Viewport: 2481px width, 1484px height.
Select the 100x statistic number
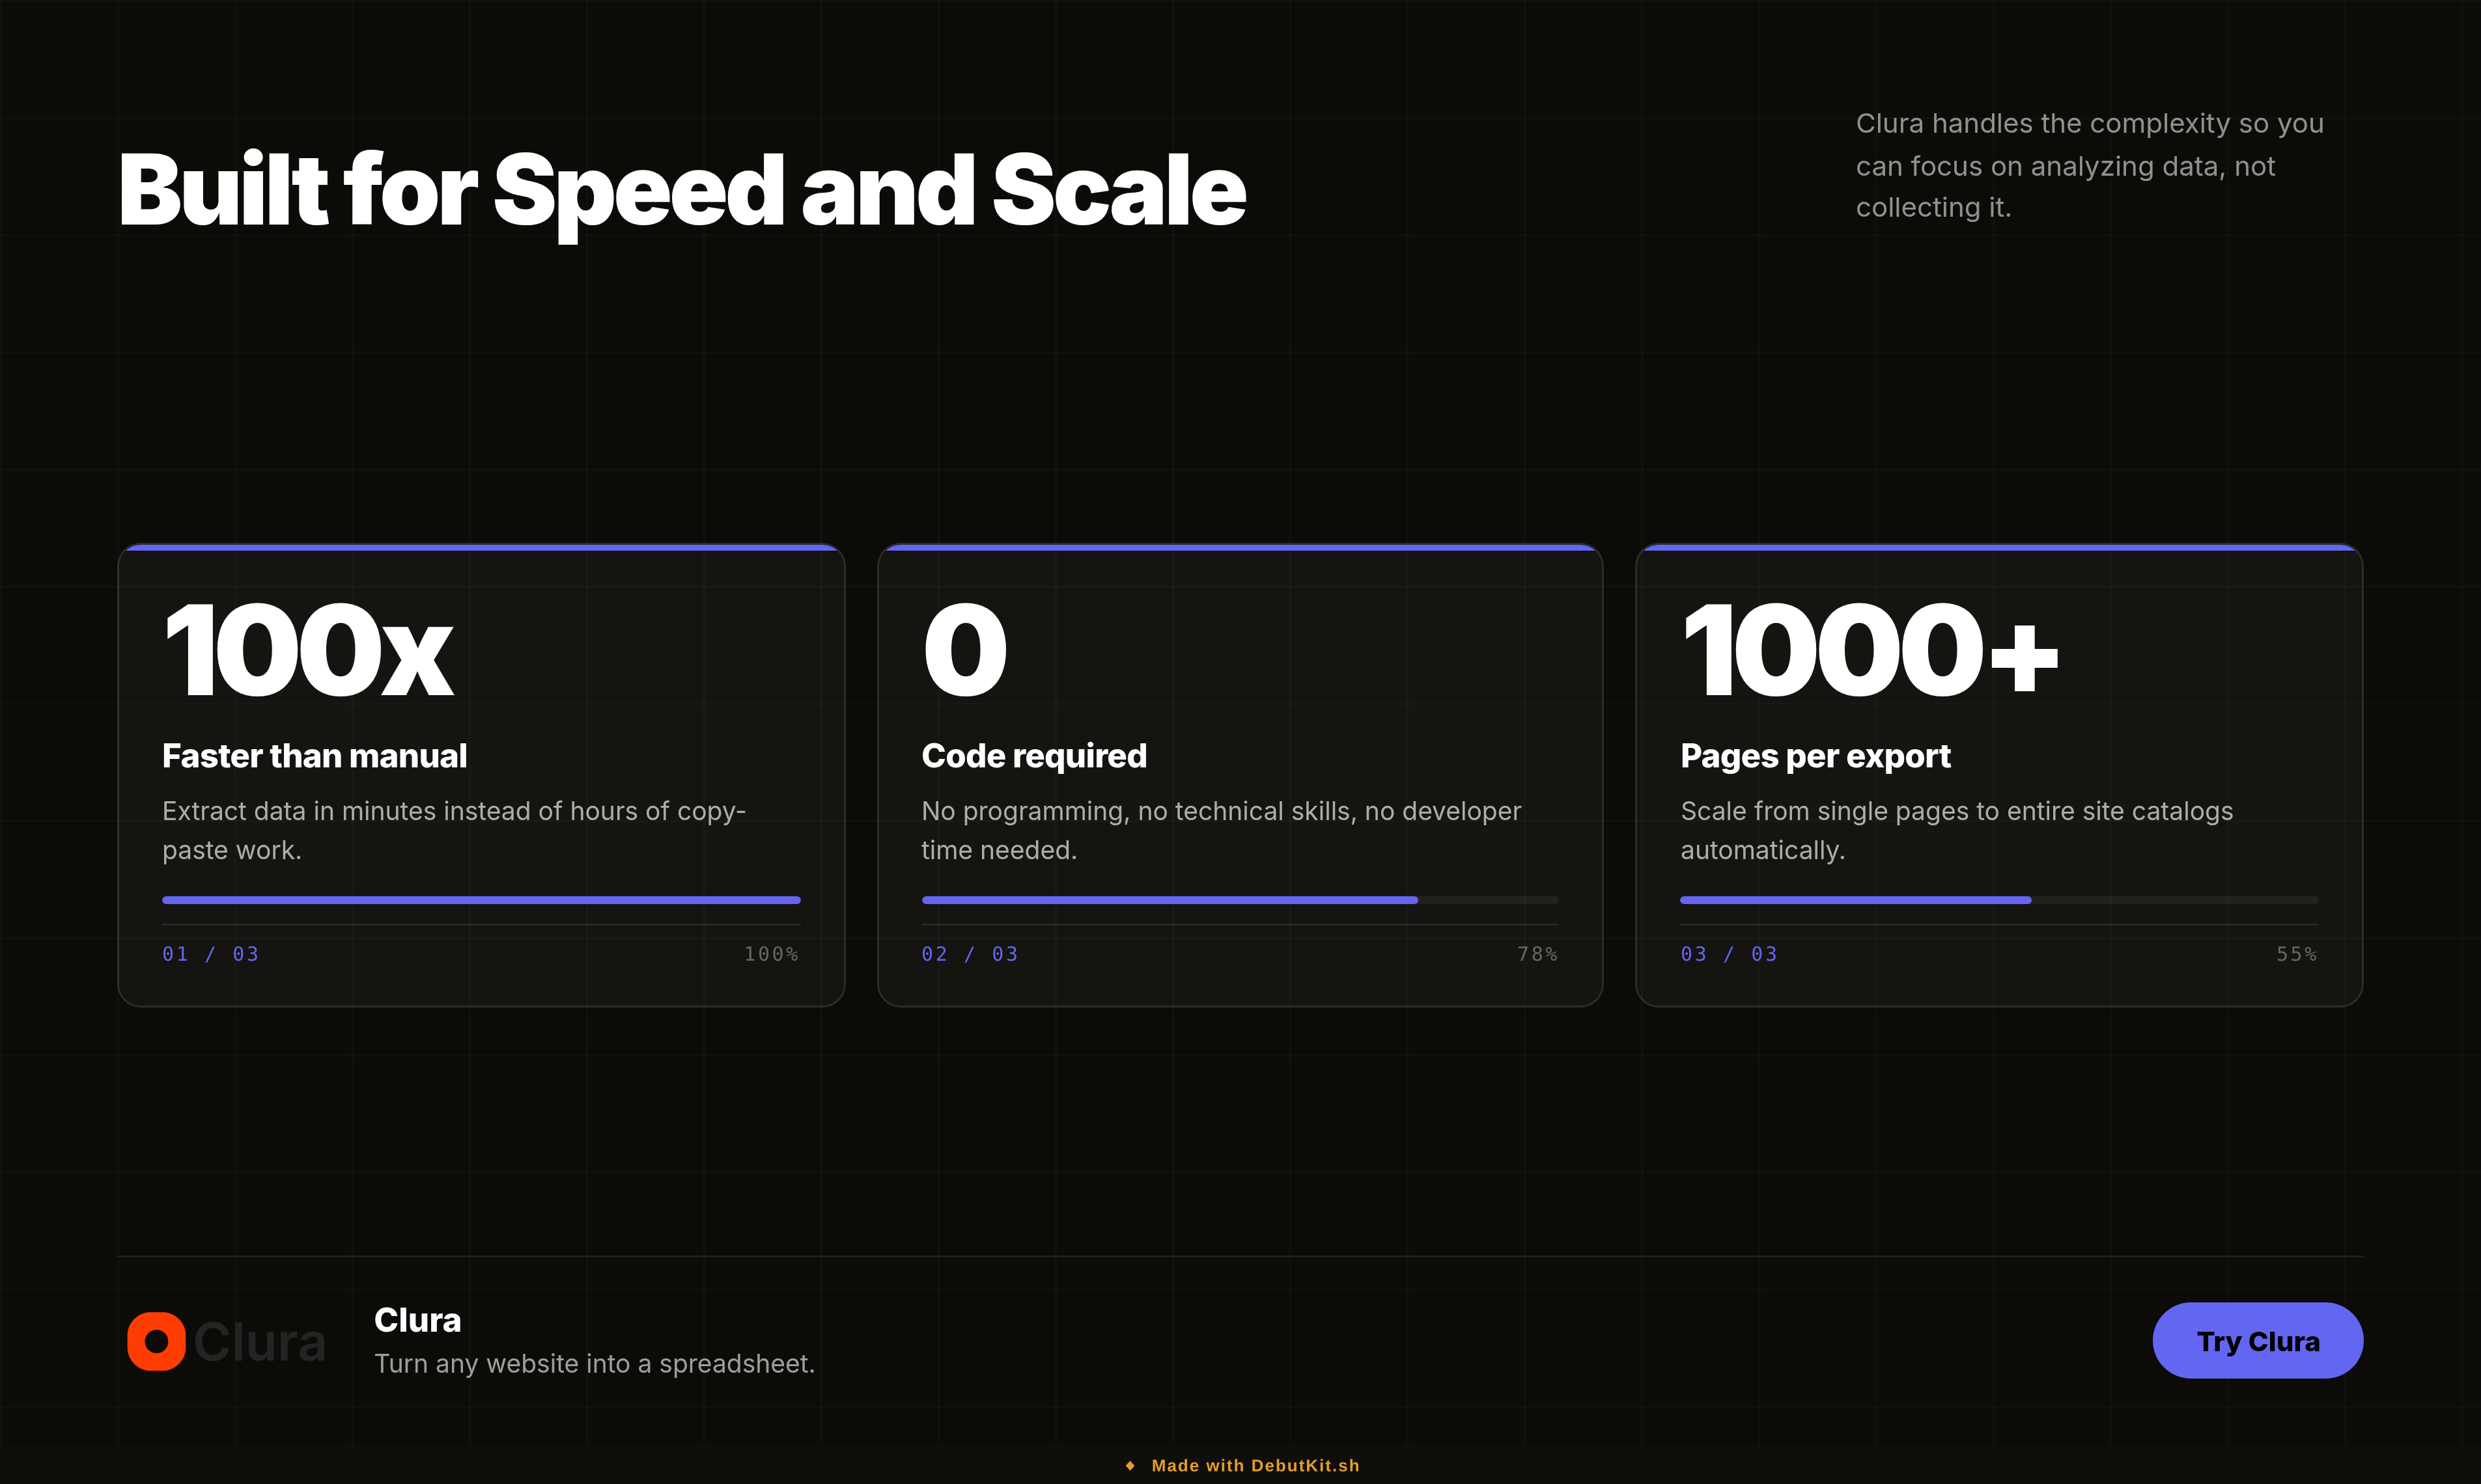point(309,651)
